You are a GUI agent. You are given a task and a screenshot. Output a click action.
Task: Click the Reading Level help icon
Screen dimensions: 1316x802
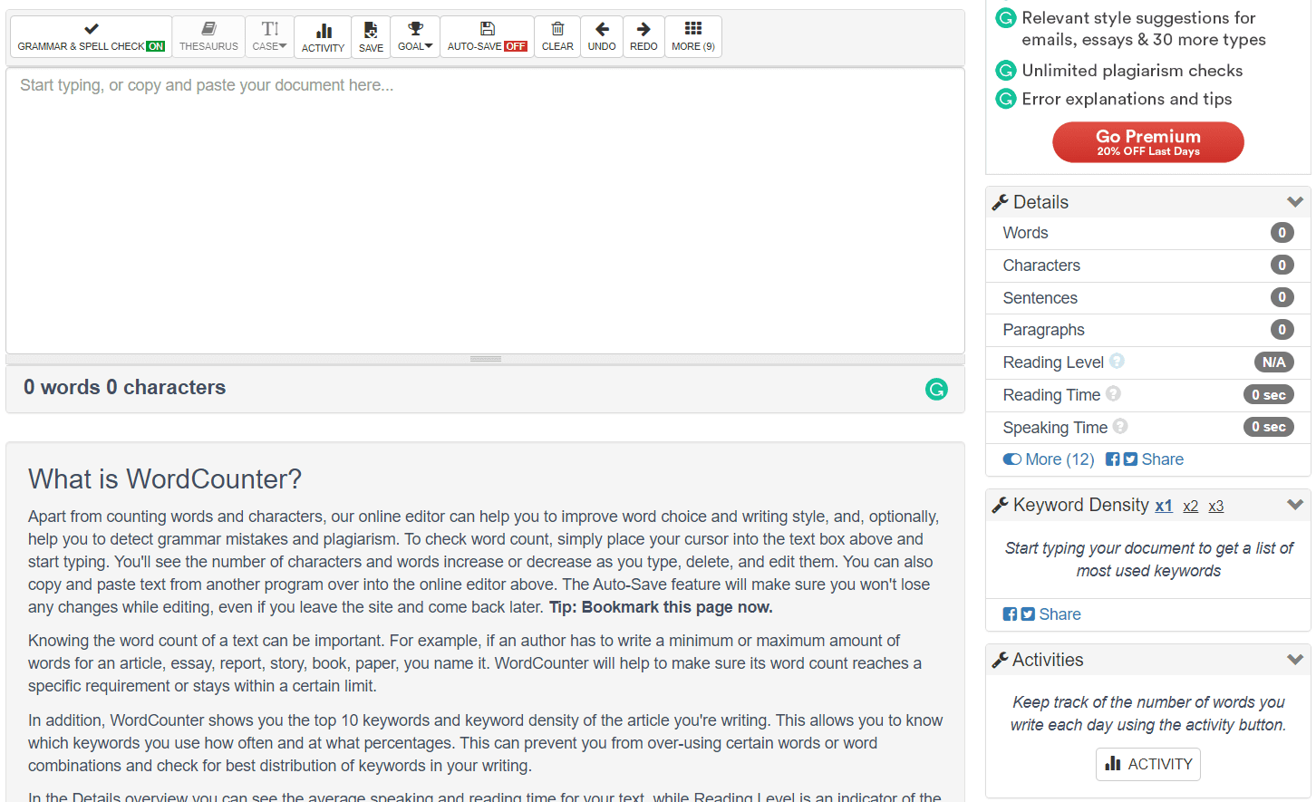click(x=1117, y=362)
